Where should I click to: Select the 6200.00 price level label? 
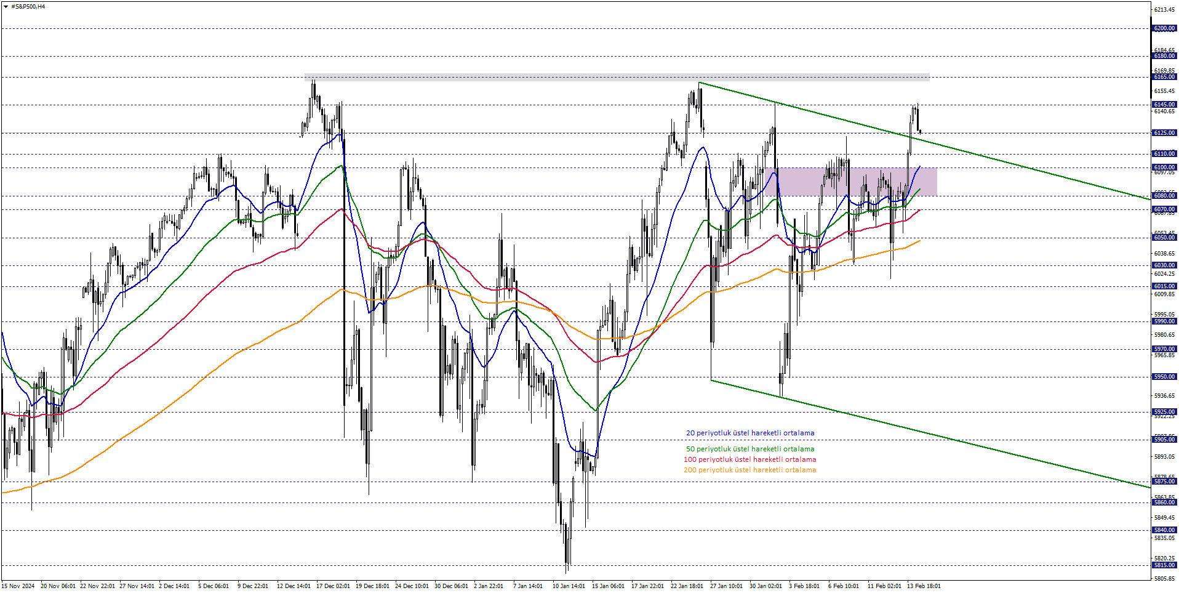tap(1164, 28)
